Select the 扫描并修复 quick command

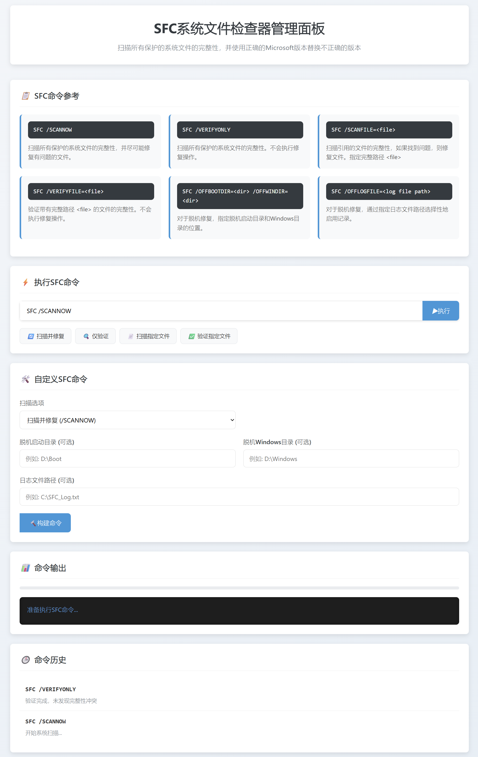click(x=46, y=336)
